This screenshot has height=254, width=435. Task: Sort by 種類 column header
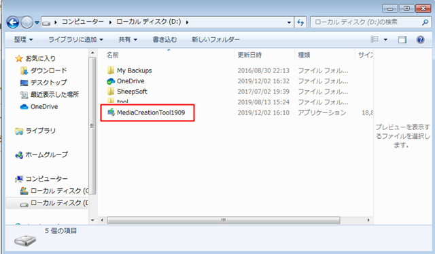click(304, 55)
